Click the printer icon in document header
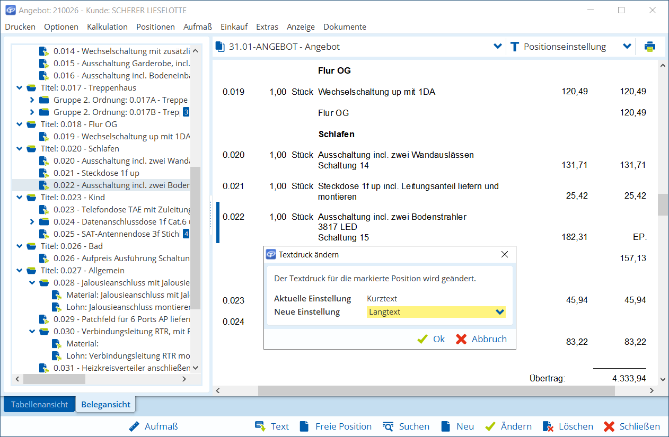The image size is (669, 437). click(x=649, y=47)
